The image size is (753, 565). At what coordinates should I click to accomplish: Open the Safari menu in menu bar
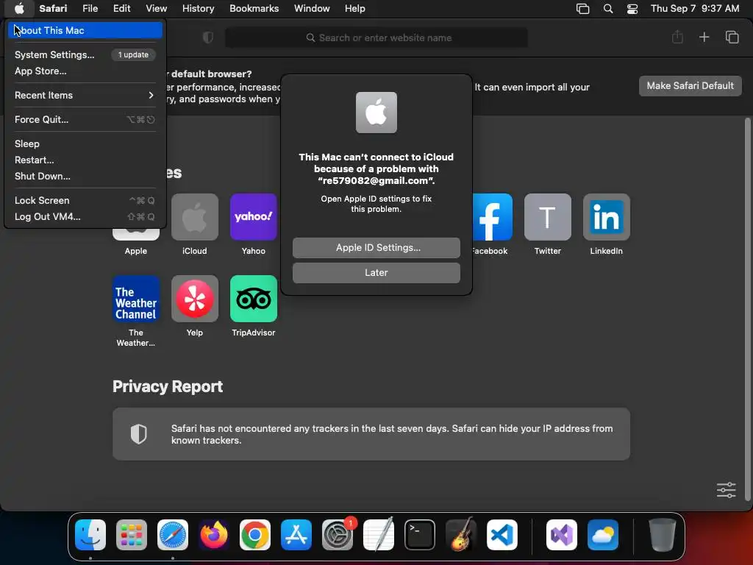click(x=53, y=8)
